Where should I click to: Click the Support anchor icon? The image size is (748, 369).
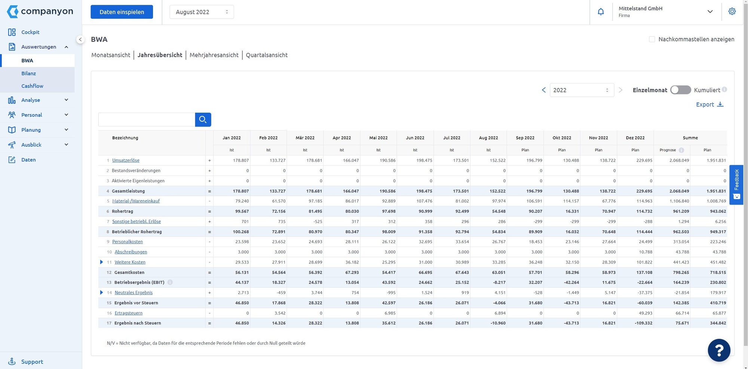coord(12,362)
